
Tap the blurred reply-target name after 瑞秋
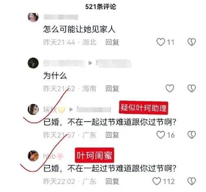coord(94,109)
